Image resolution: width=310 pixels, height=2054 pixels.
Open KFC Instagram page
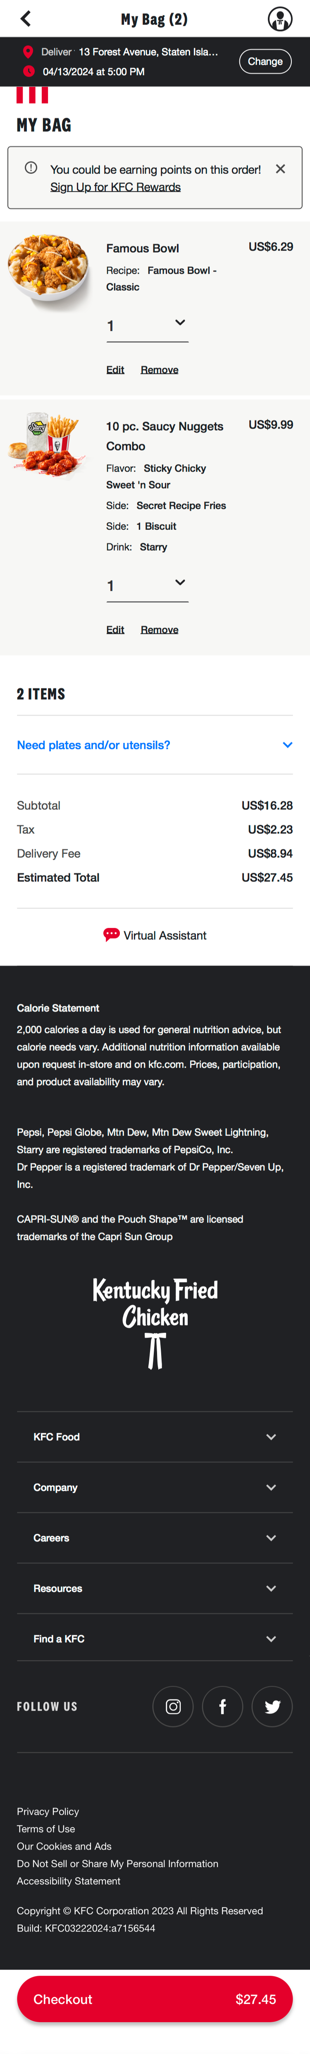coord(173,1706)
